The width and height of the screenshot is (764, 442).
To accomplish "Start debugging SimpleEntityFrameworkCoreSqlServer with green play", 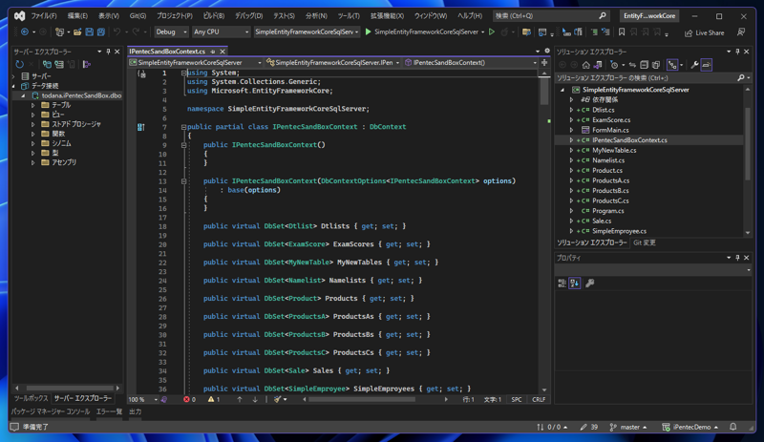I will 368,32.
